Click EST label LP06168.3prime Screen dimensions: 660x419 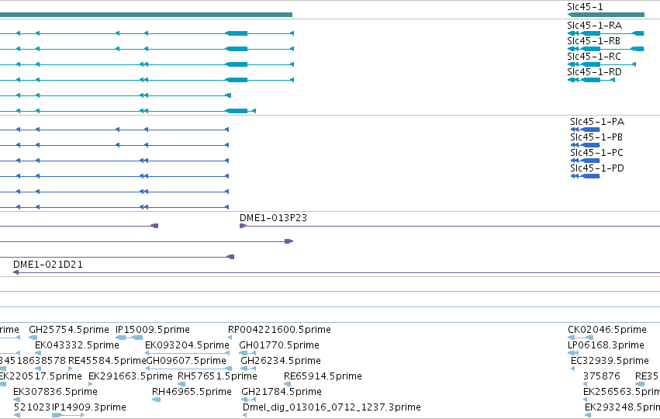[606, 345]
